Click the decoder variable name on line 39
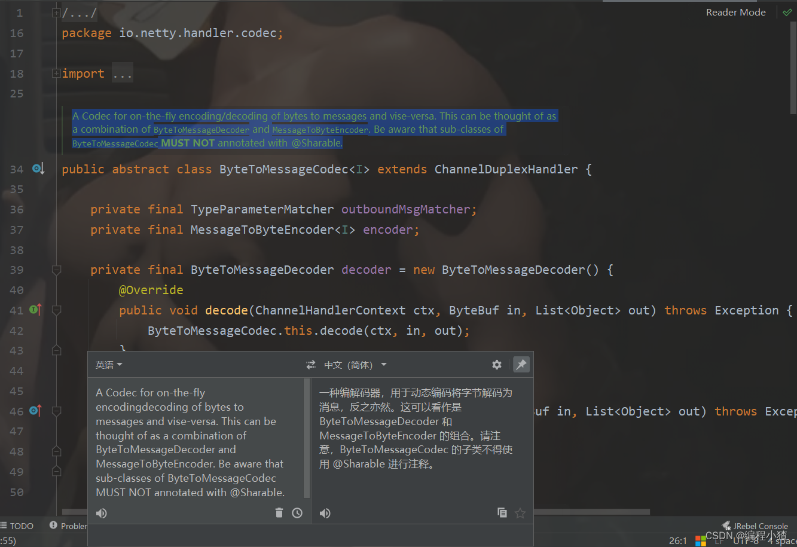The image size is (797, 547). 367,270
